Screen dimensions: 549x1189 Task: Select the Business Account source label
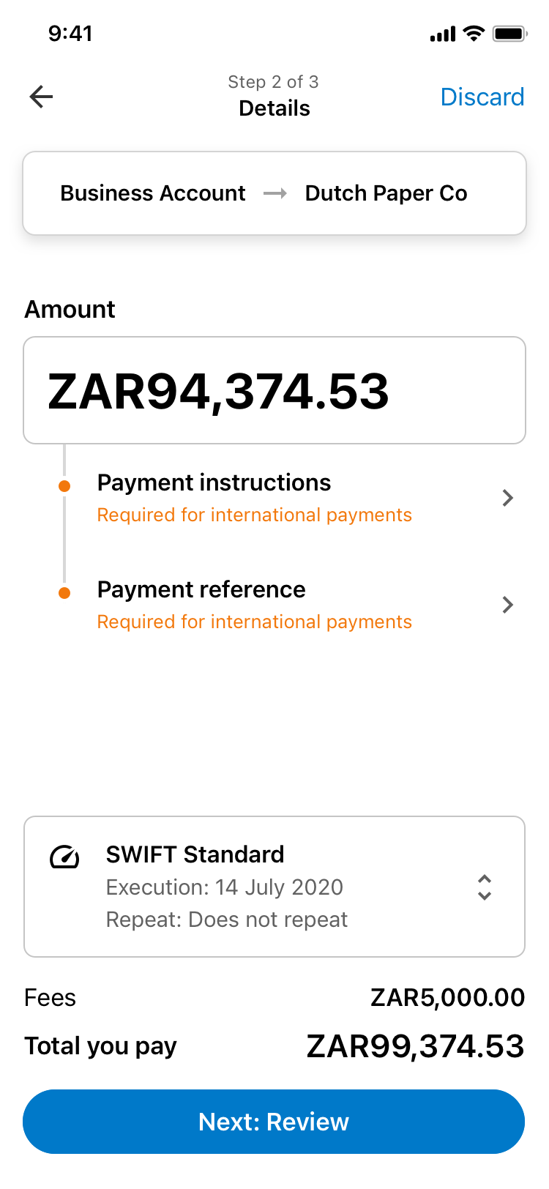point(152,193)
